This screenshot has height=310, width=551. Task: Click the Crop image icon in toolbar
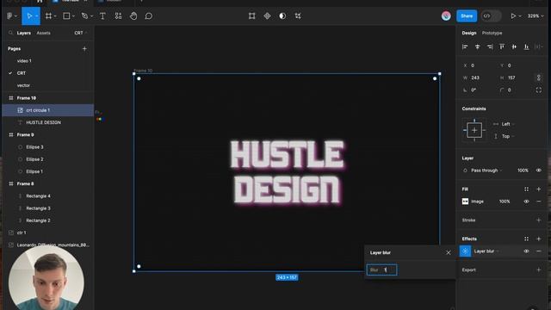pyautogui.click(x=298, y=15)
